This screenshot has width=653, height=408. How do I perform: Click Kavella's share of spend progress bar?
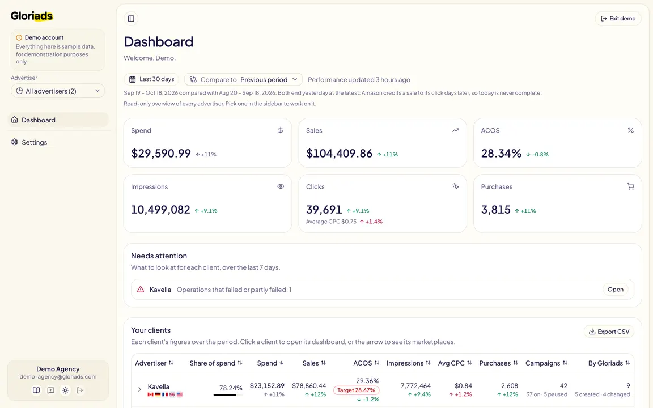coord(228,394)
